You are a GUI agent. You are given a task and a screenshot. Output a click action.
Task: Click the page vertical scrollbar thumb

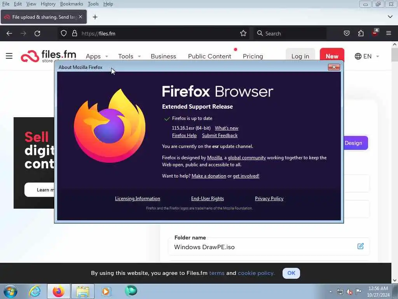point(395,55)
